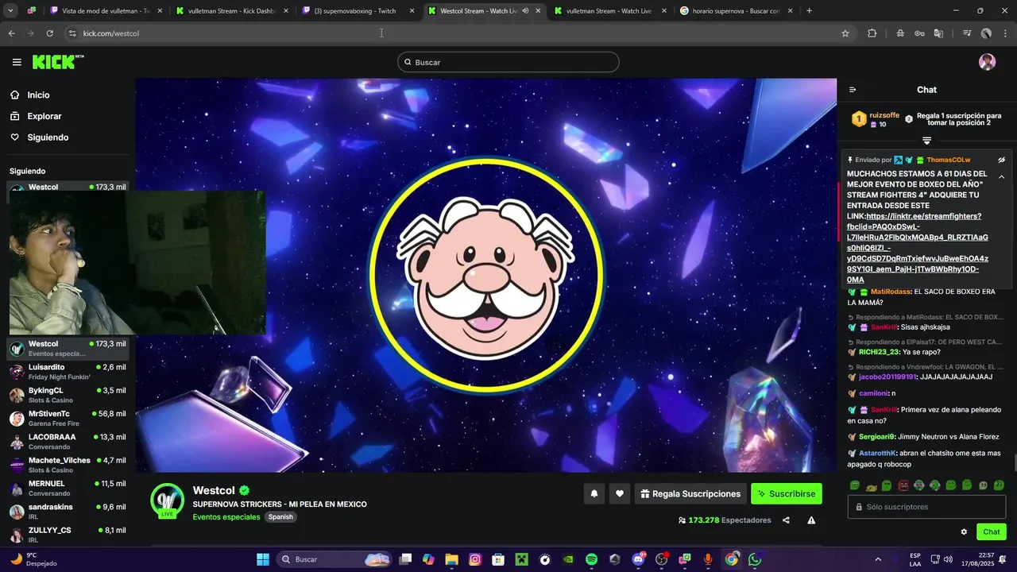Show hidden system tray icons
Image resolution: width=1017 pixels, height=572 pixels.
pos(878,559)
